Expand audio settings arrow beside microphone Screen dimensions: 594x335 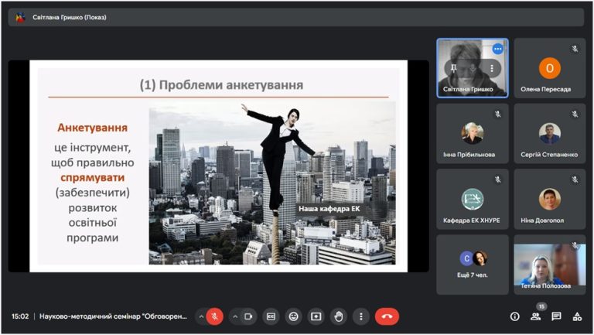(201, 316)
